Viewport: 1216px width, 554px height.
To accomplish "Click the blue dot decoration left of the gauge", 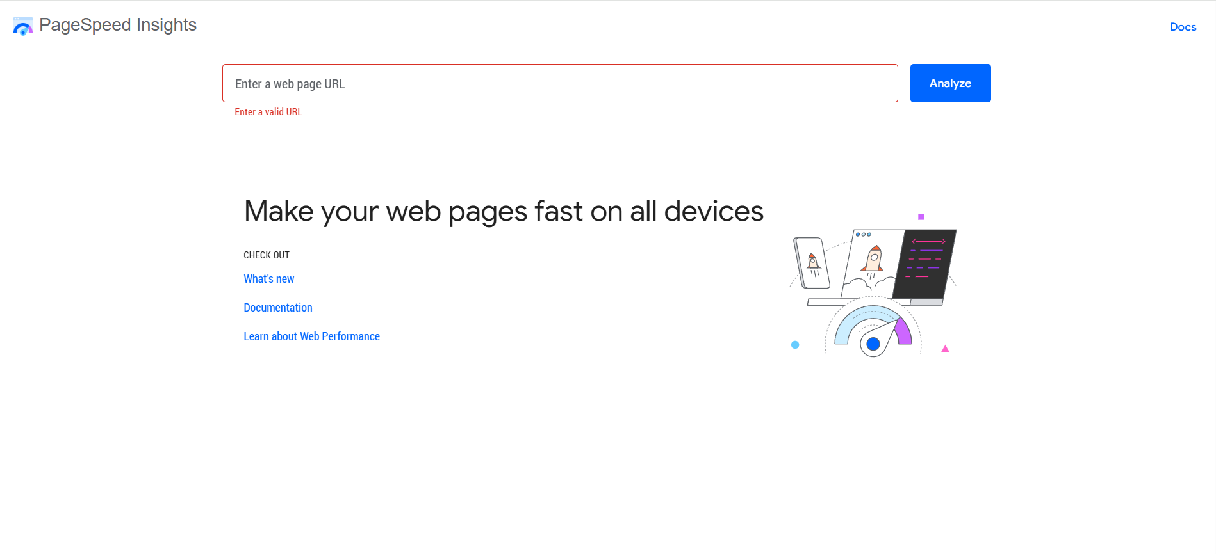I will click(x=795, y=345).
